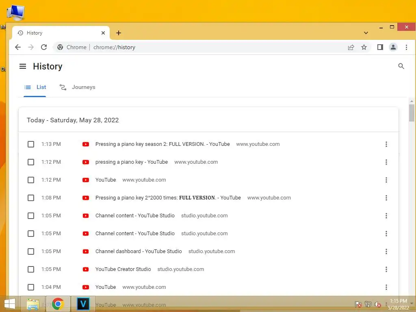Open 'pressing a piano key - YouTube' link
The width and height of the screenshot is (416, 312).
(131, 162)
